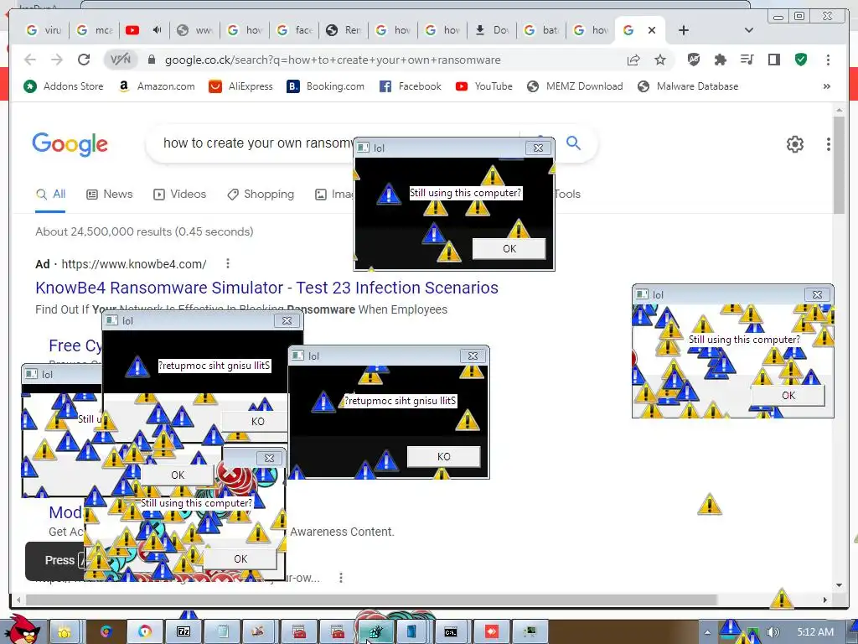Select the News results tab
The height and width of the screenshot is (644, 858).
(x=110, y=194)
